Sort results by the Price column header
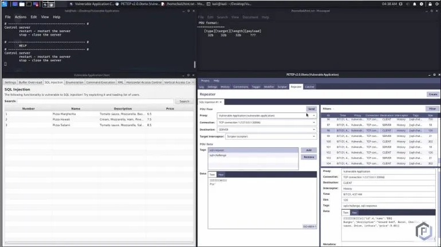Screen dimensions: 441x247 (x=170, y=108)
